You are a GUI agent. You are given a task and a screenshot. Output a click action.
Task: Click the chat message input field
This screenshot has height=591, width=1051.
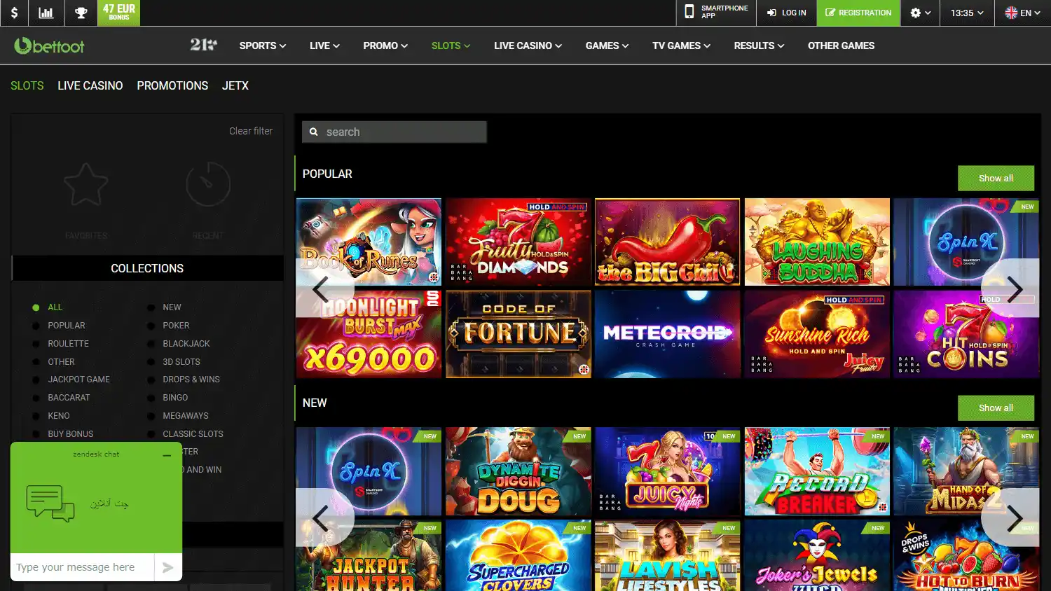(x=83, y=567)
